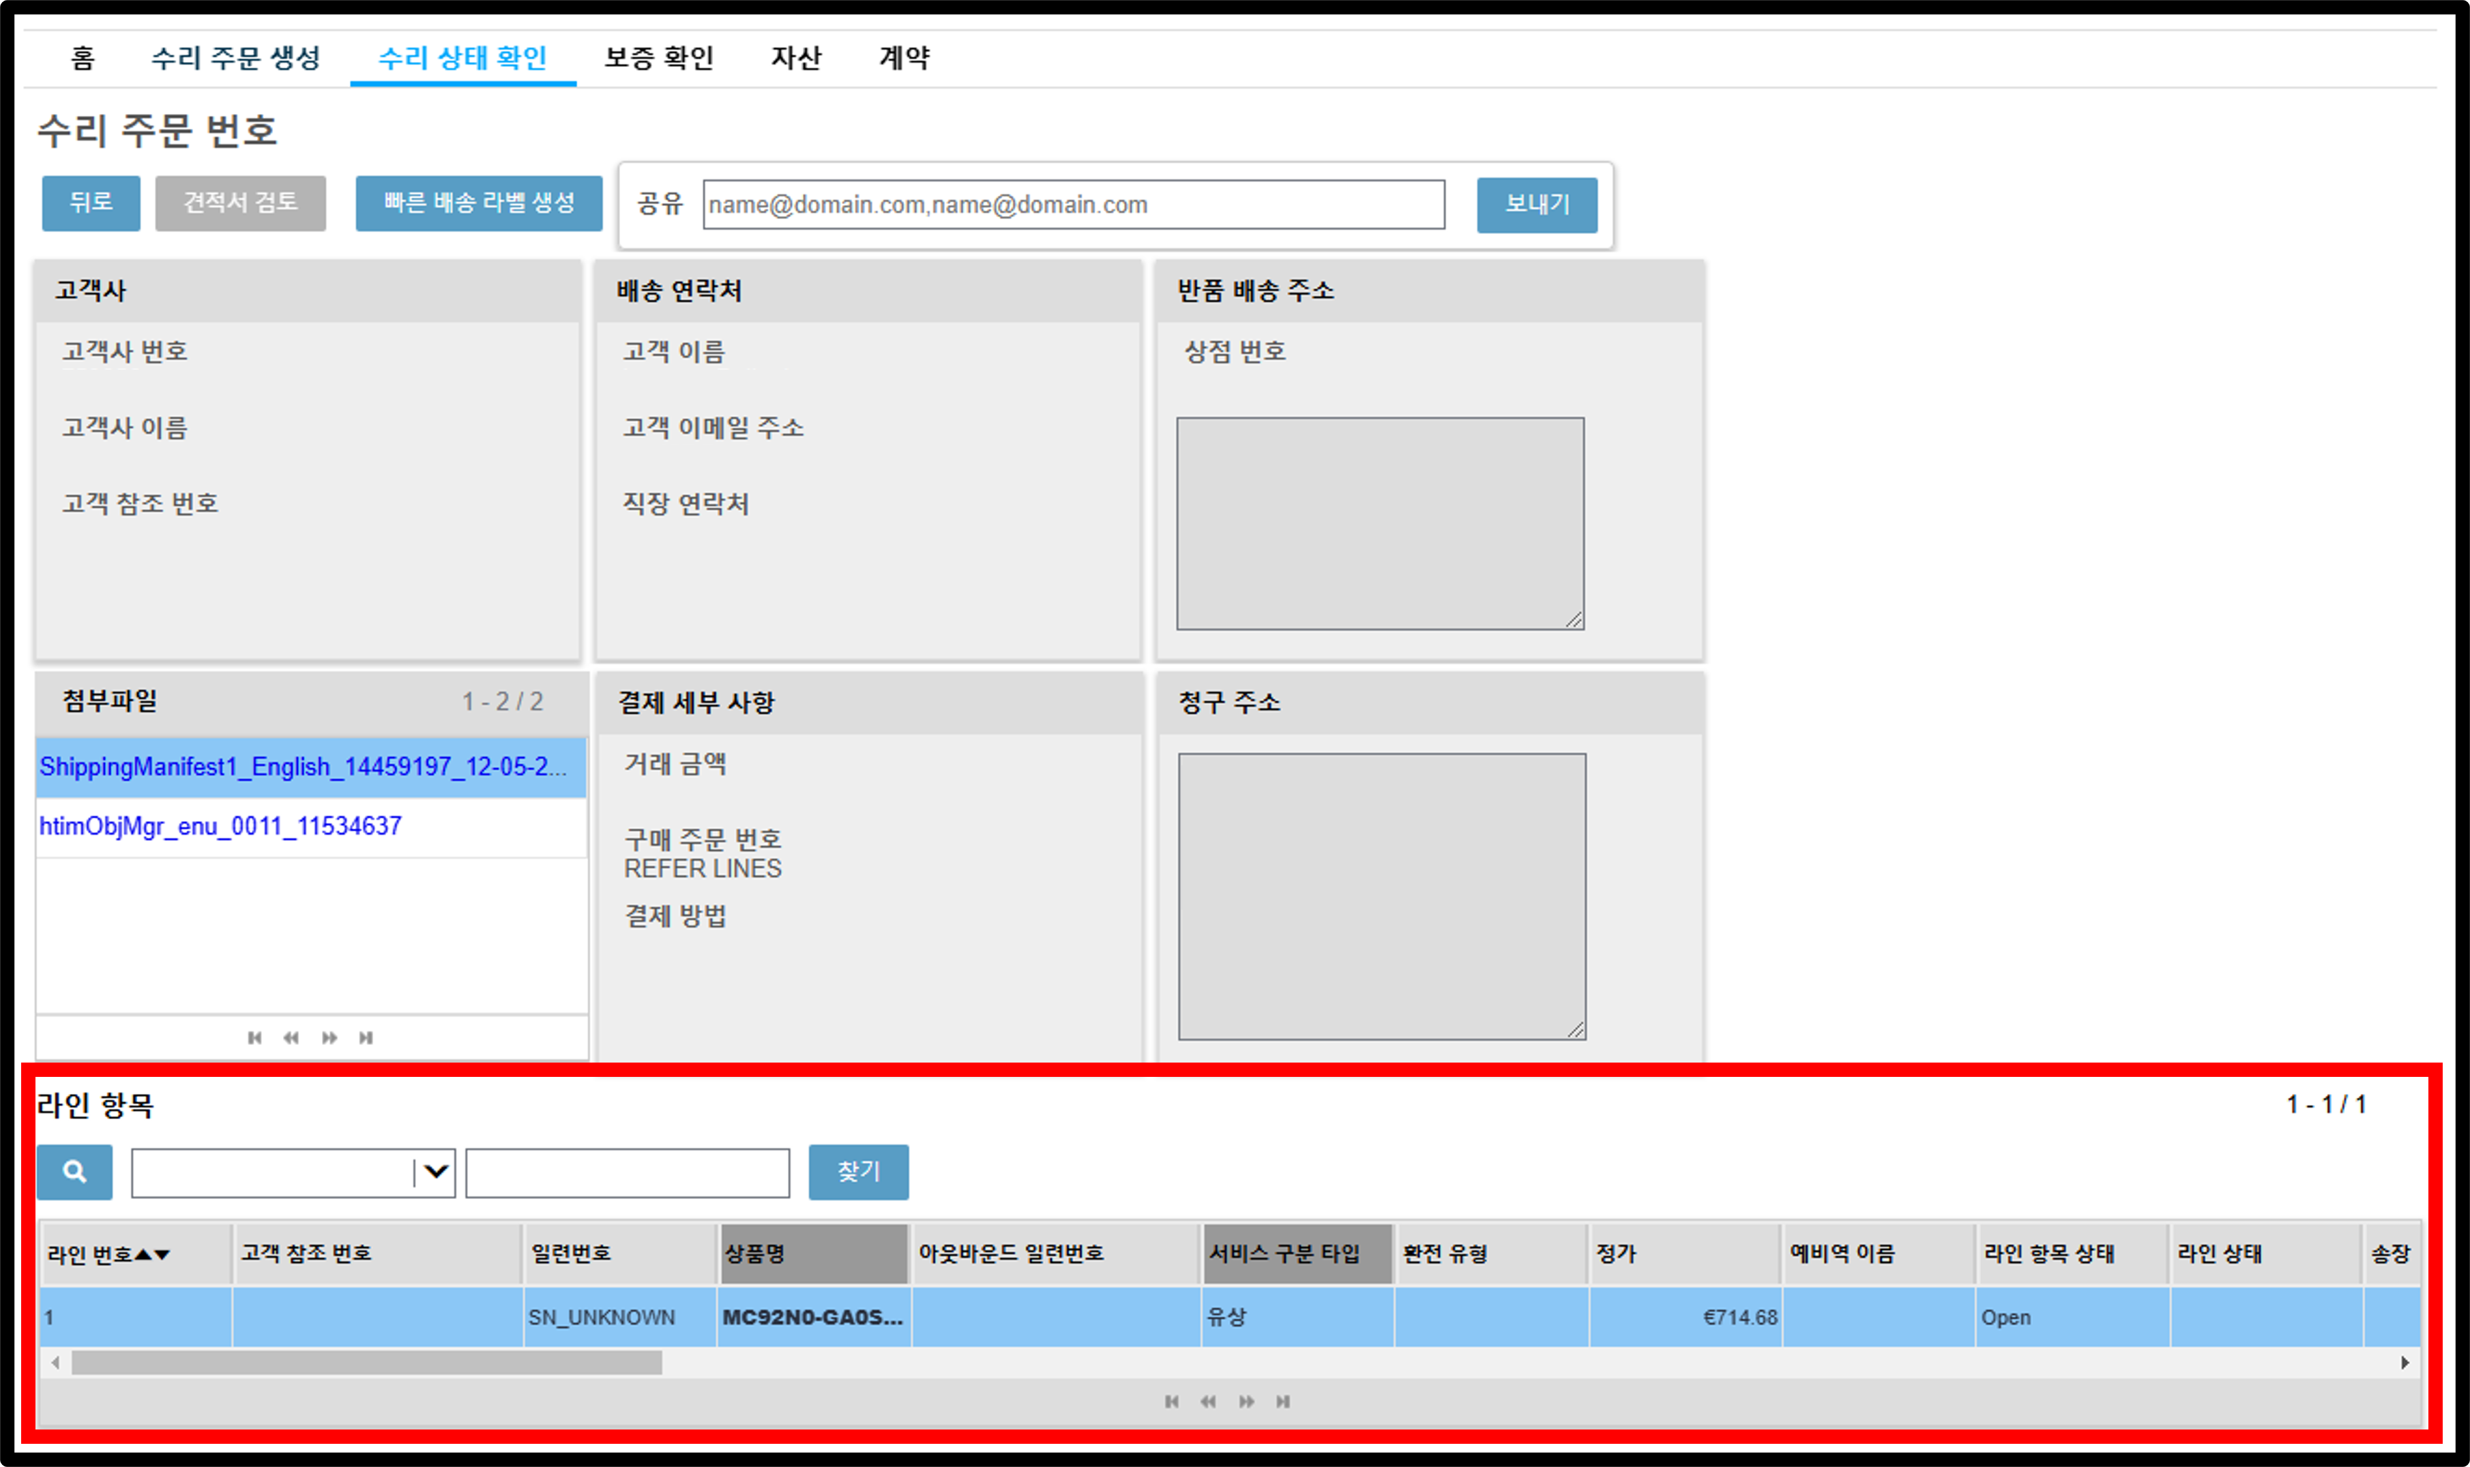Sort 라인 번호 column ascending arrow

[x=143, y=1254]
